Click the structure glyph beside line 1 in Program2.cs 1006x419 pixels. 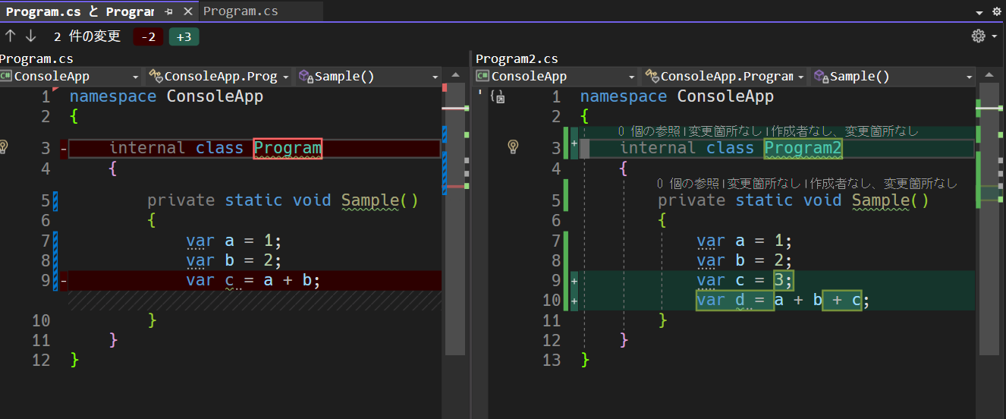(x=498, y=96)
